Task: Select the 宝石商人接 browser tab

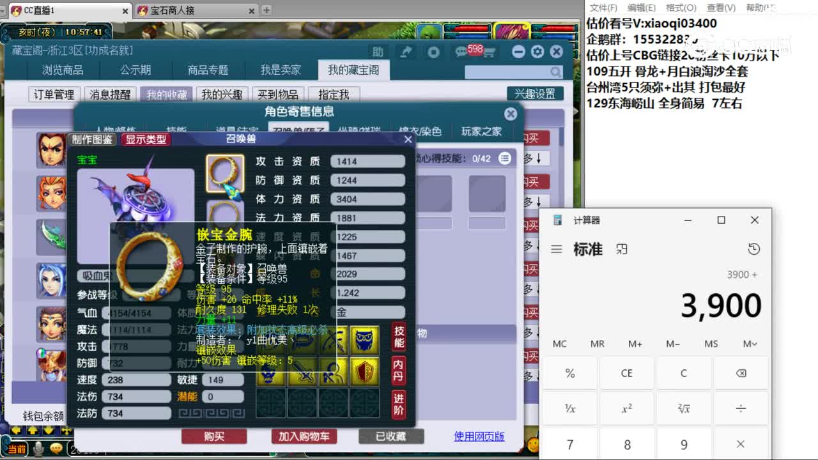Action: point(197,10)
